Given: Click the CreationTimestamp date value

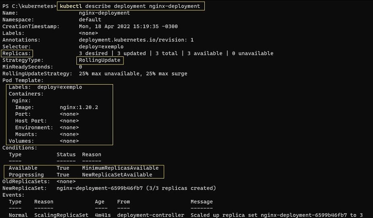Looking at the screenshot, I should [x=128, y=26].
